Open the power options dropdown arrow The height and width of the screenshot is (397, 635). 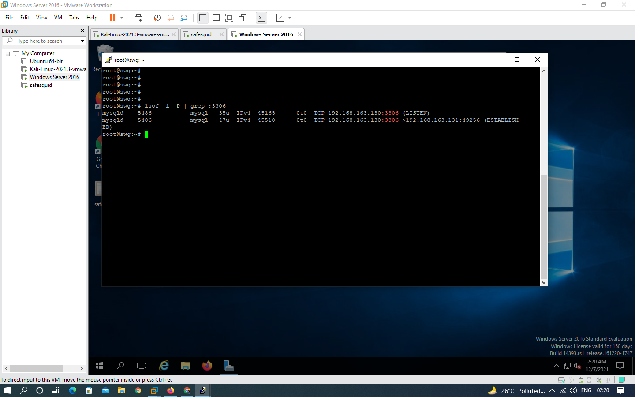(x=122, y=18)
